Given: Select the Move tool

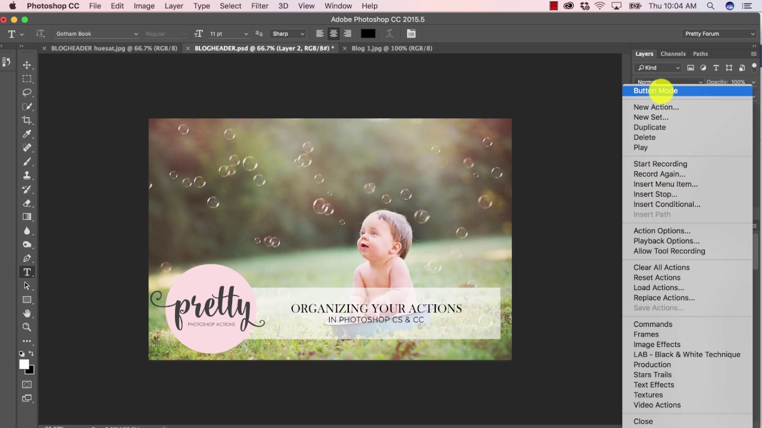Looking at the screenshot, I should click(27, 65).
